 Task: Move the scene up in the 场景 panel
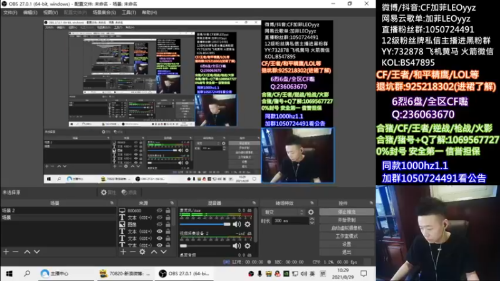pos(27,252)
